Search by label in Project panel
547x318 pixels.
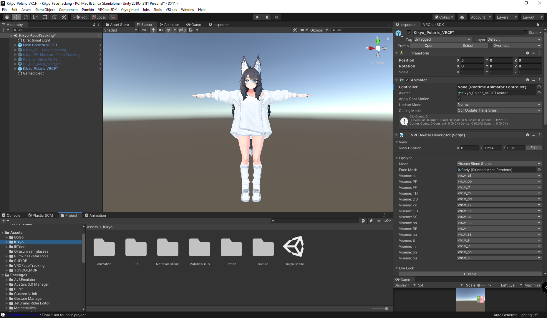click(x=371, y=221)
